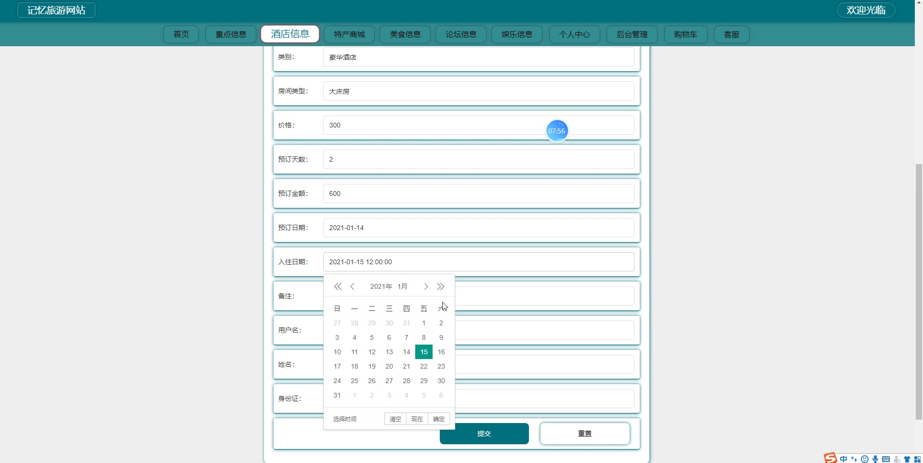The width and height of the screenshot is (923, 463).
Task: Pick date 7 in the calendar
Action: pyautogui.click(x=407, y=337)
